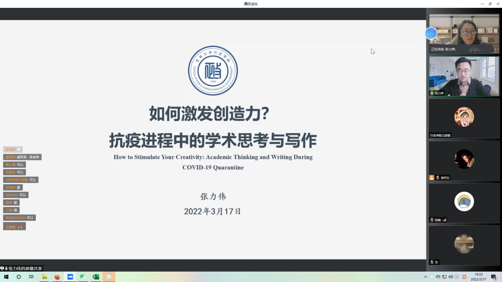The image size is (502, 282).
Task: Click the Task View taskbar button
Action: 31,277
